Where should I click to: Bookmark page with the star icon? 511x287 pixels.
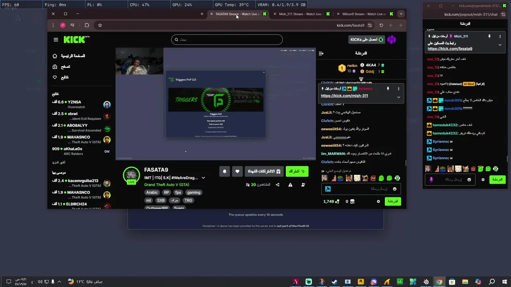pos(100,25)
